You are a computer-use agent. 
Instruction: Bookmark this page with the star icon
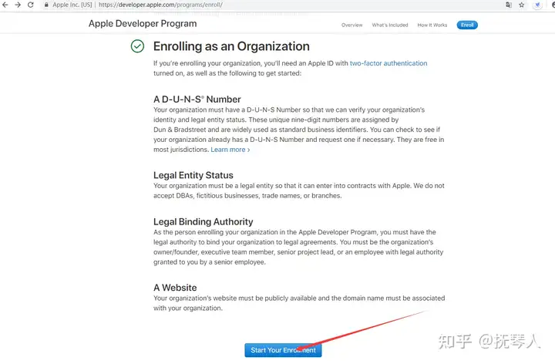pos(522,5)
